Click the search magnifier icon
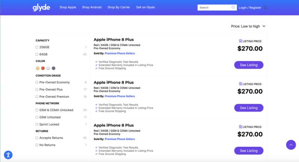 233,7
